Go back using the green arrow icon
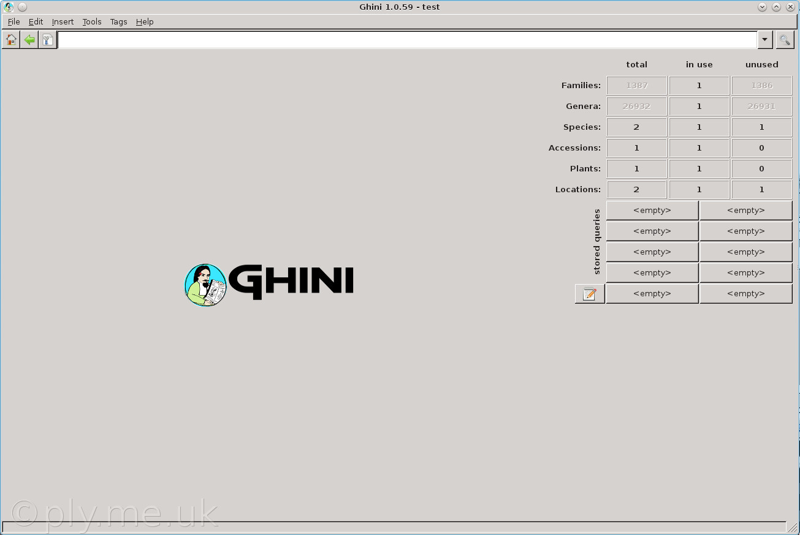Viewport: 800px width, 535px height. click(29, 40)
